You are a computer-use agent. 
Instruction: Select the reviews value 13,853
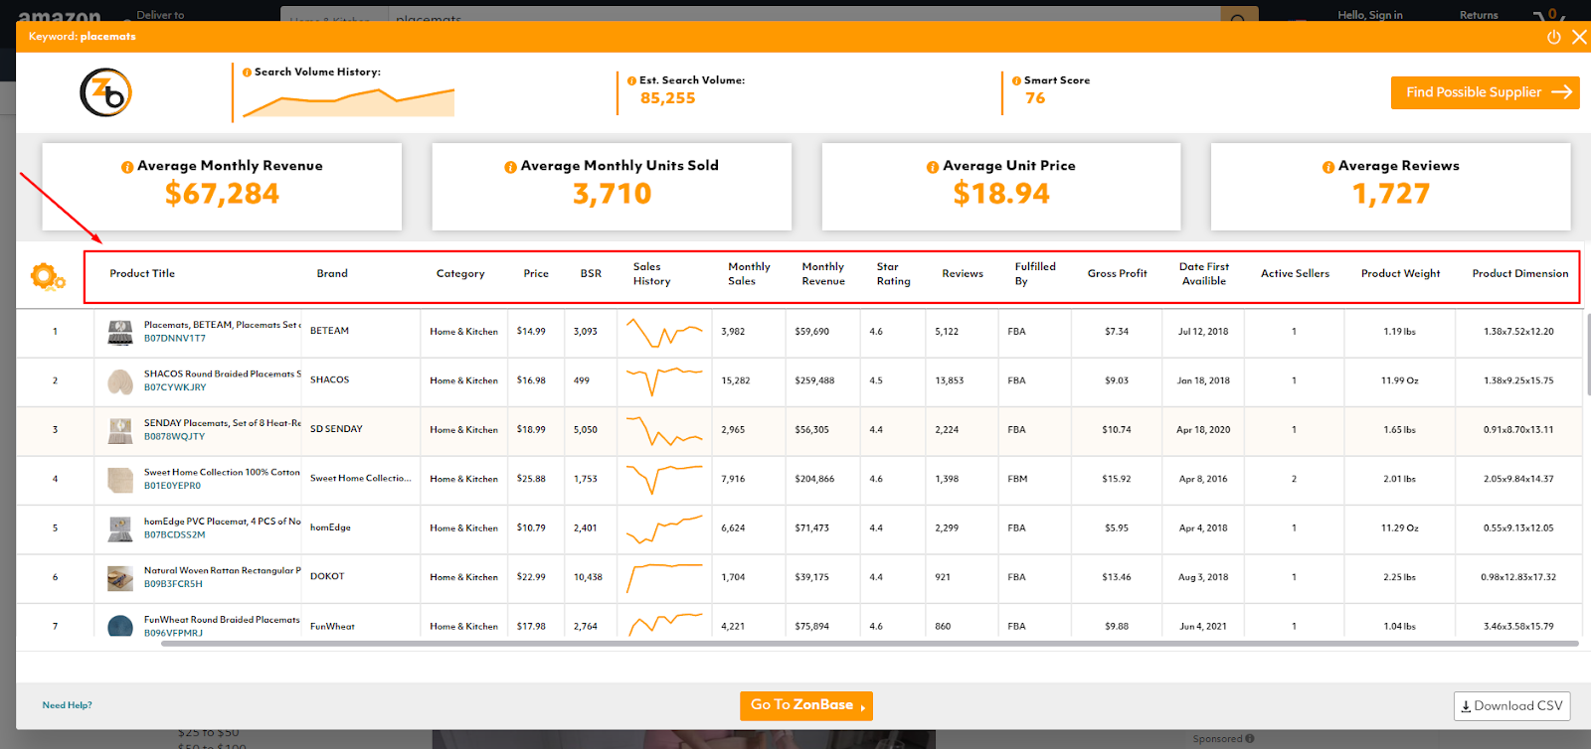[950, 381]
